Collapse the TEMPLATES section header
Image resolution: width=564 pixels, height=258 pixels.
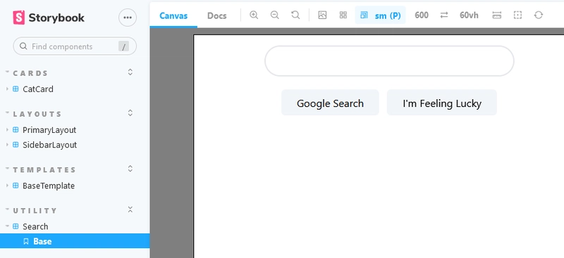[x=44, y=169]
